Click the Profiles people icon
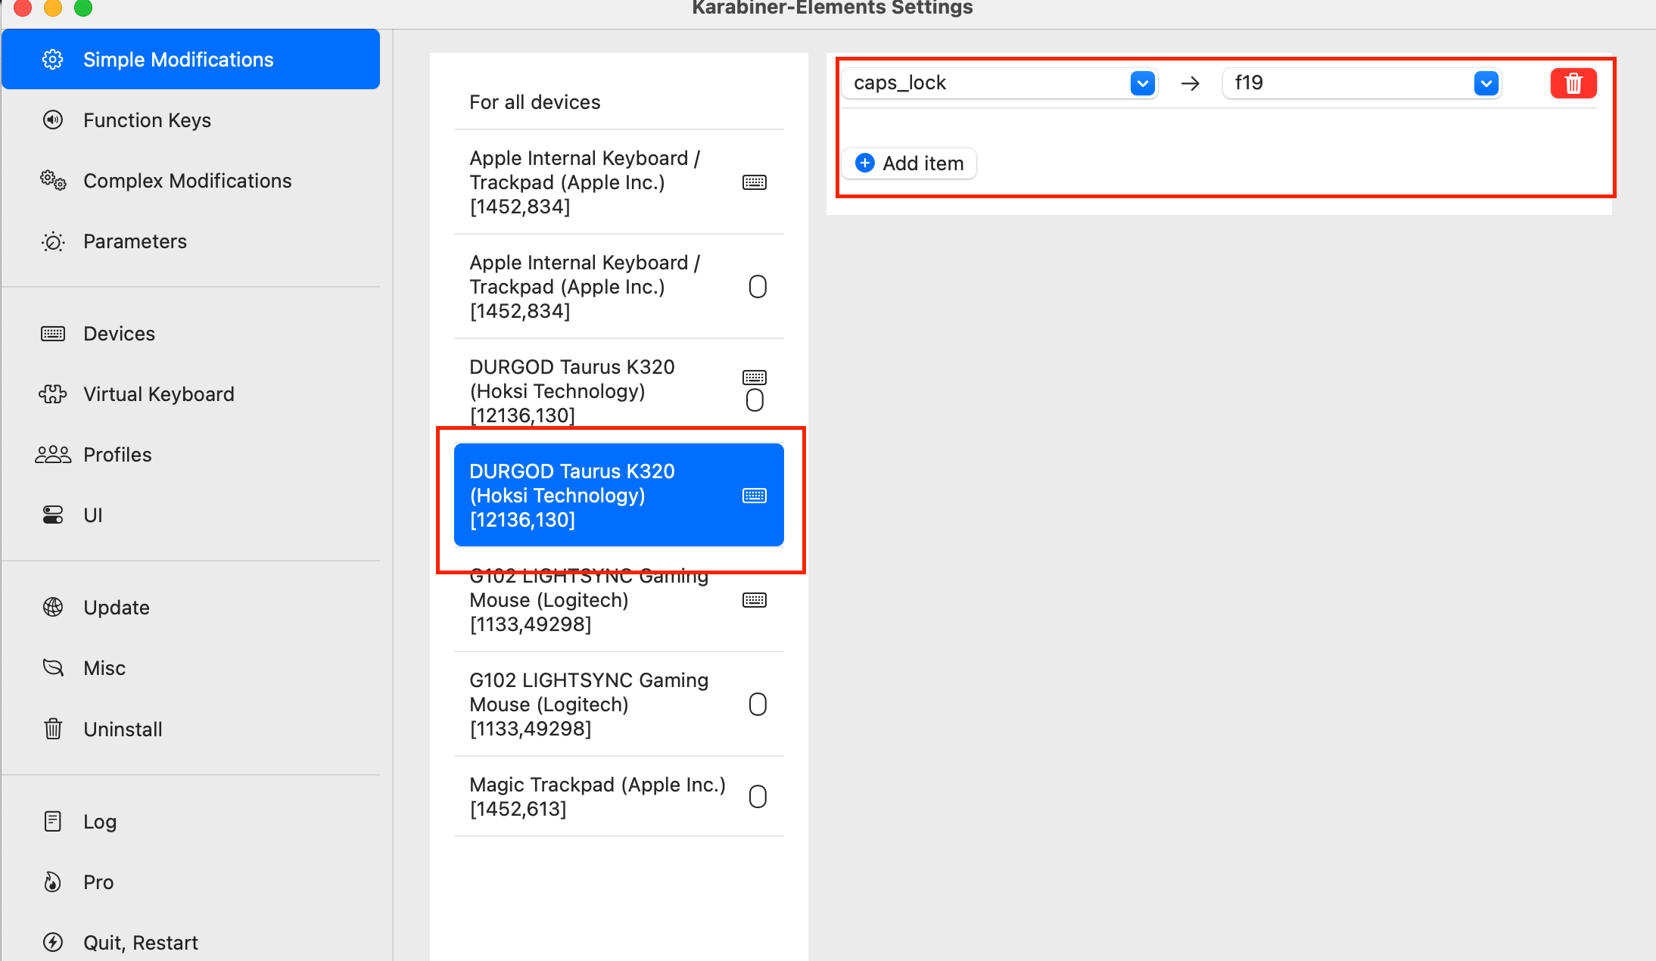Screen dimensions: 1656x961 click(x=53, y=454)
